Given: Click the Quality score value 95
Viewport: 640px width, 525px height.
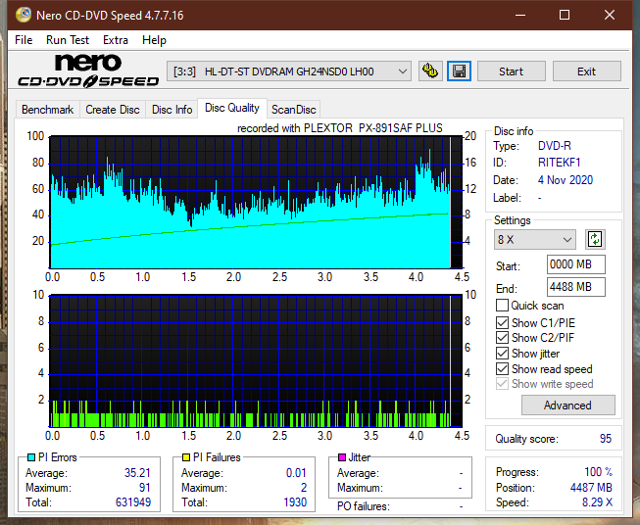Looking at the screenshot, I should 606,439.
